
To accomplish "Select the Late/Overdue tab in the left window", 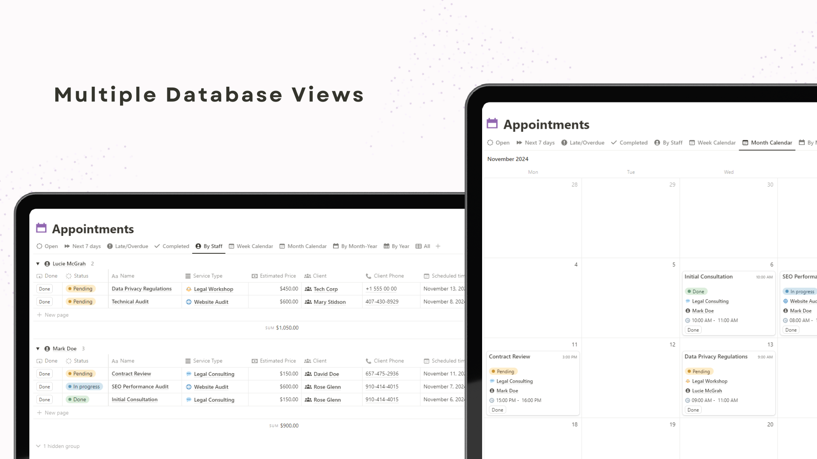I will (128, 246).
